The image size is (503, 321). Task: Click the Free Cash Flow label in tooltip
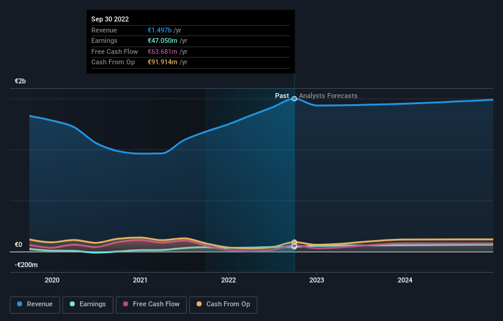115,51
